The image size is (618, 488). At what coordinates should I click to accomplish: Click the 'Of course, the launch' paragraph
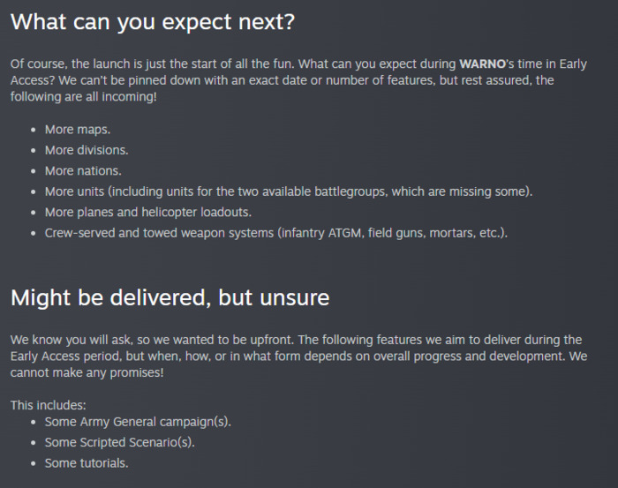point(298,80)
